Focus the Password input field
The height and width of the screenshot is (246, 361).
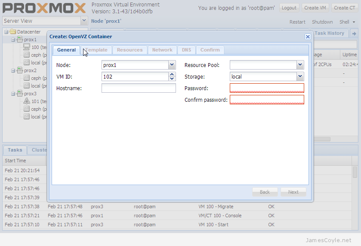267,88
